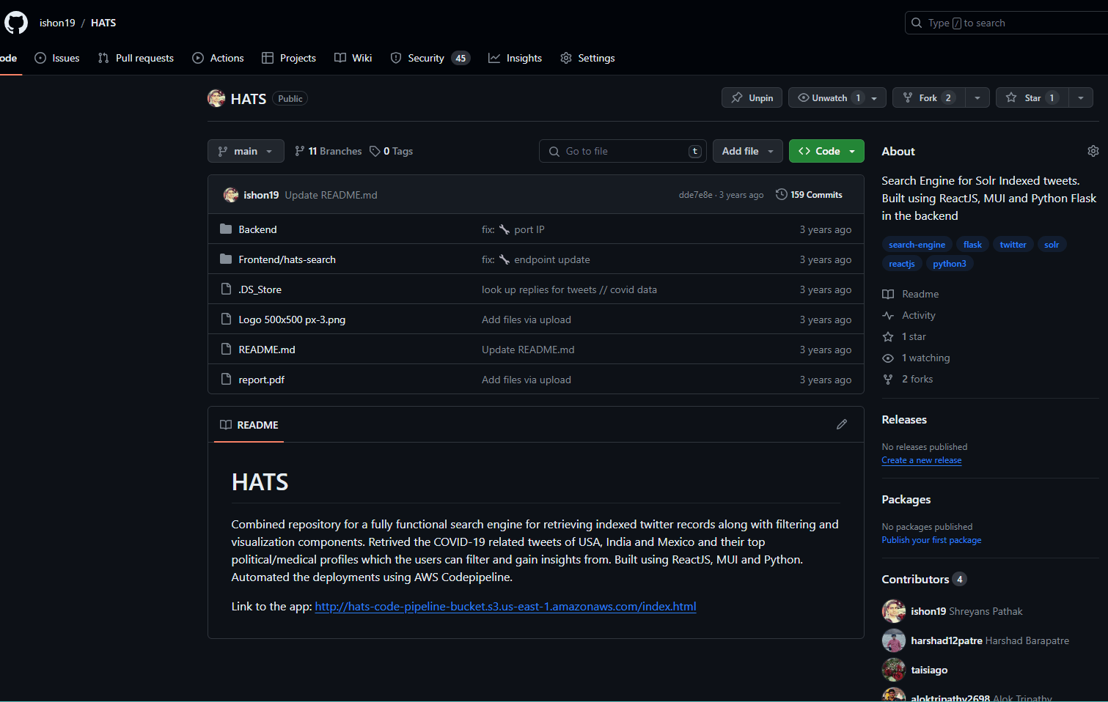Open the Contributors 4 heading link

(924, 579)
